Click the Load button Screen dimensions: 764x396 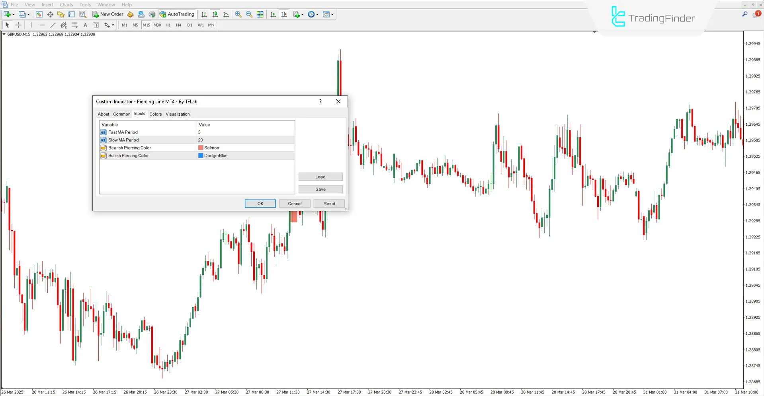point(320,177)
